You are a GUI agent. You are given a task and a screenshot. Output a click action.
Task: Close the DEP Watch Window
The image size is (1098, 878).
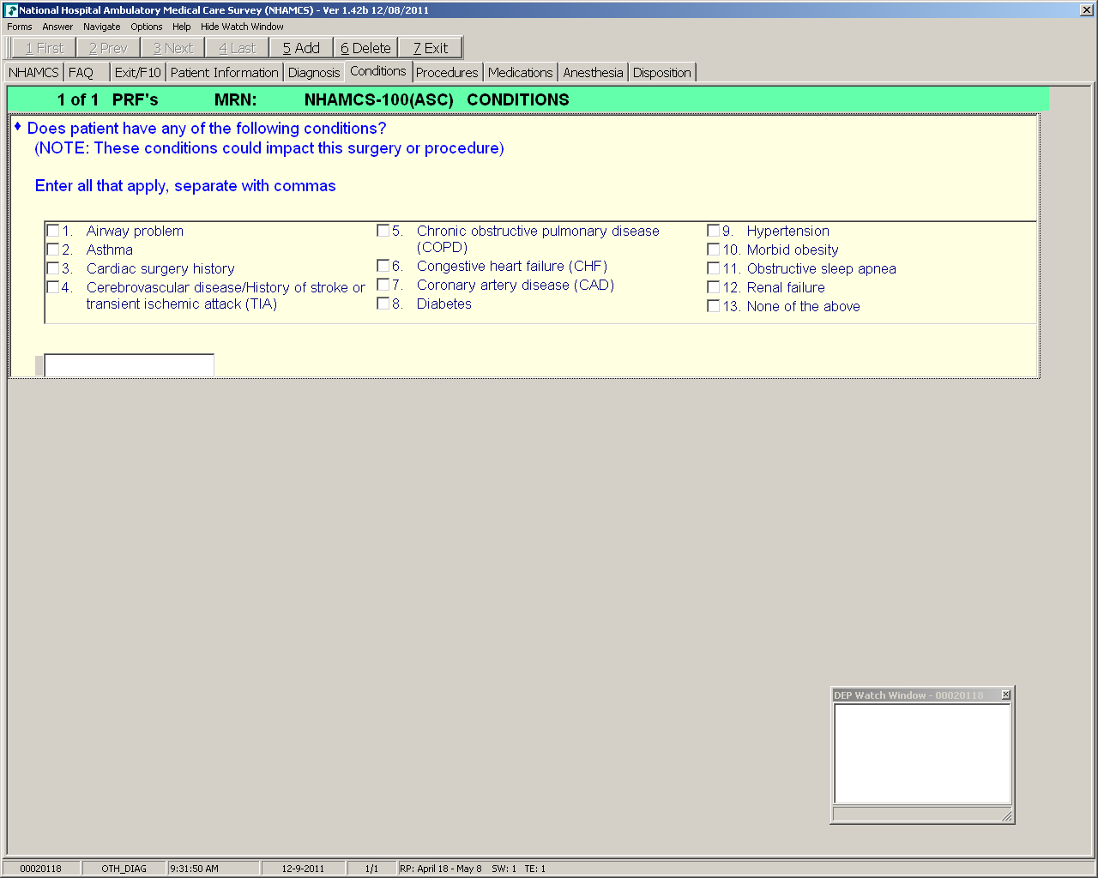[1006, 695]
